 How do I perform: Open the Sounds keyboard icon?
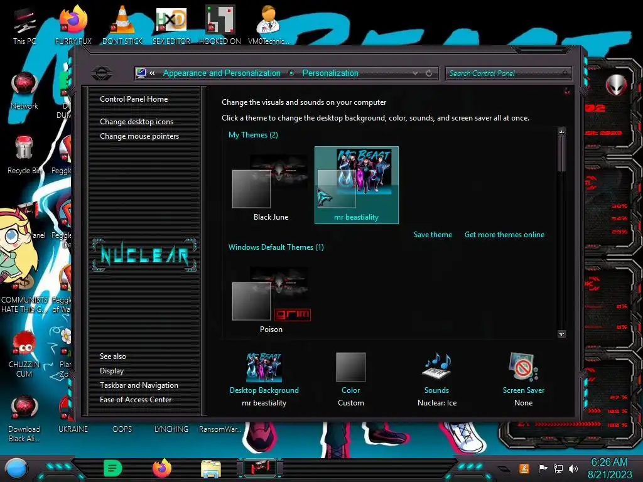(x=436, y=366)
